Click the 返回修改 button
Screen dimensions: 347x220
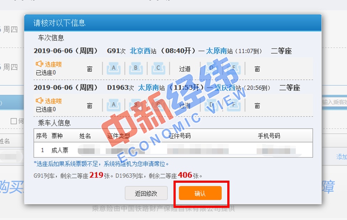pos(146,193)
